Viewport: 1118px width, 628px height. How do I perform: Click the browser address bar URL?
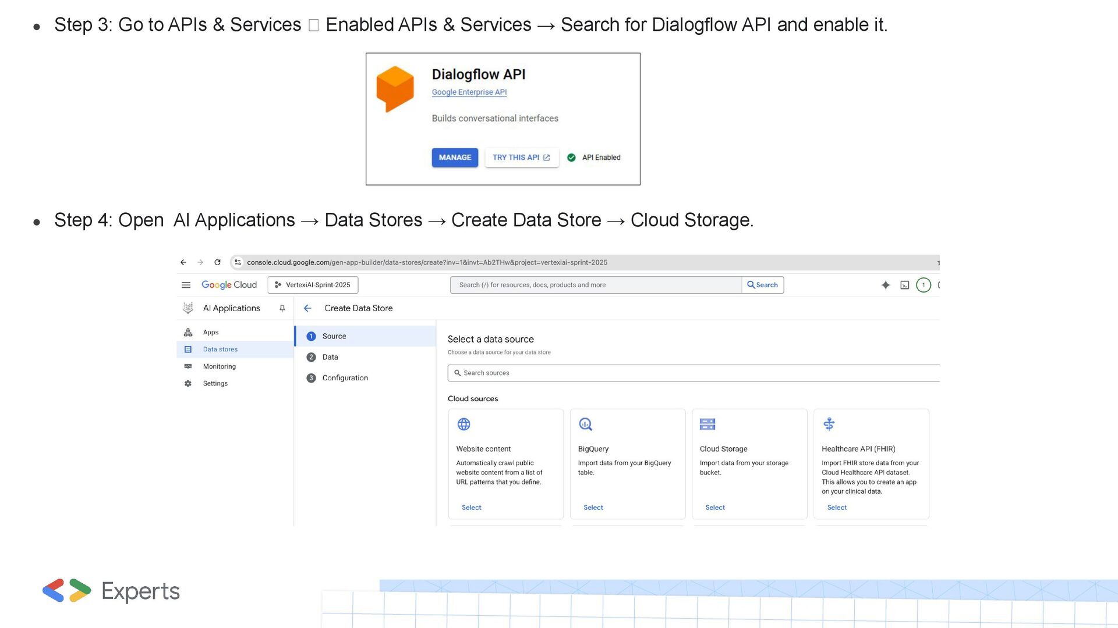tap(427, 262)
